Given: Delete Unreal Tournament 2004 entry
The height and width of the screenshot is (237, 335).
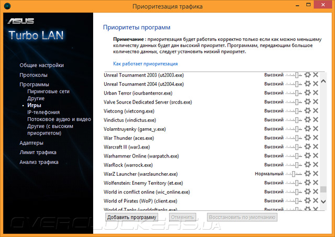Looking at the screenshot, I should coord(316,84).
